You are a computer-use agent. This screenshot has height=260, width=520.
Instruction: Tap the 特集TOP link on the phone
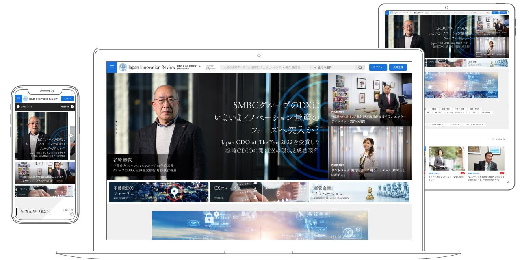[x=67, y=106]
